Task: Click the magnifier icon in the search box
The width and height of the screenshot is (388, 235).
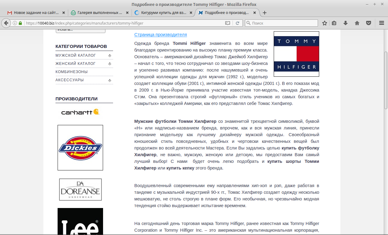Action: 249,23
